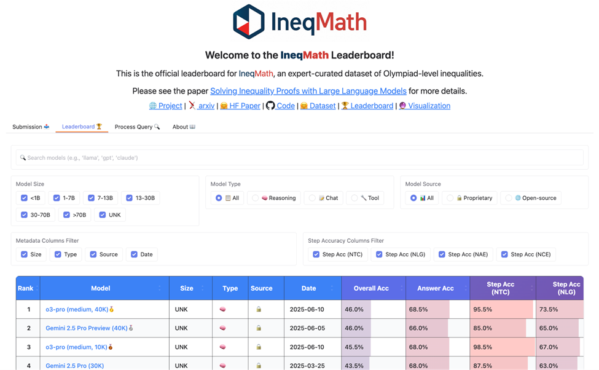Click the 2025-06-05 date cell
Image resolution: width=599 pixels, height=370 pixels.
tap(313, 328)
